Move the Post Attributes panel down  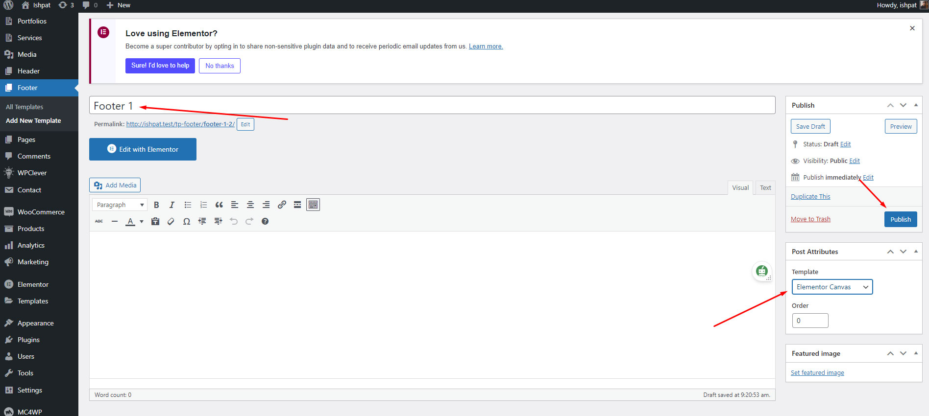(903, 252)
